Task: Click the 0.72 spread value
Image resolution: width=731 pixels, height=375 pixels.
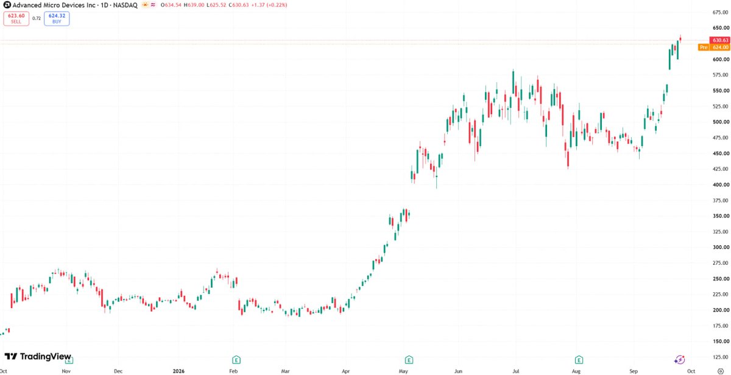Action: (37, 18)
